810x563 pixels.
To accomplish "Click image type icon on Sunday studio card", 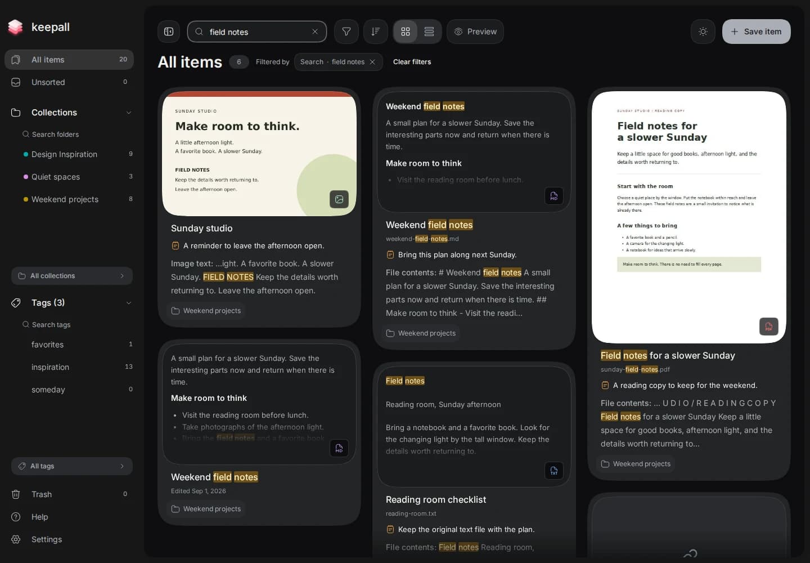I will (339, 199).
